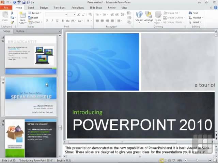This screenshot has width=218, height=163.
Task: Toggle Strikethrough formatting
Action: 67,21
